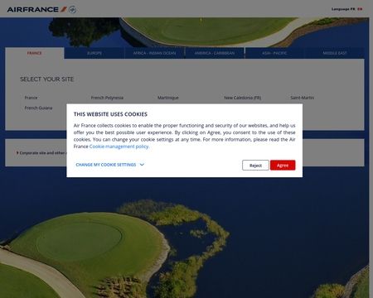Image resolution: width=373 pixels, height=298 pixels.
Task: Choose the French Guiana site
Action: pyautogui.click(x=38, y=108)
